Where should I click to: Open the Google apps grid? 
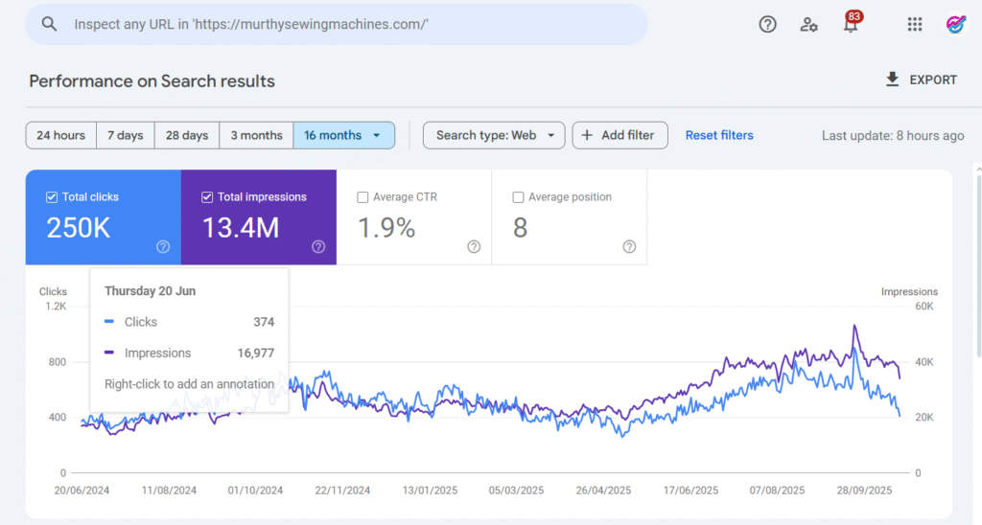click(x=914, y=25)
